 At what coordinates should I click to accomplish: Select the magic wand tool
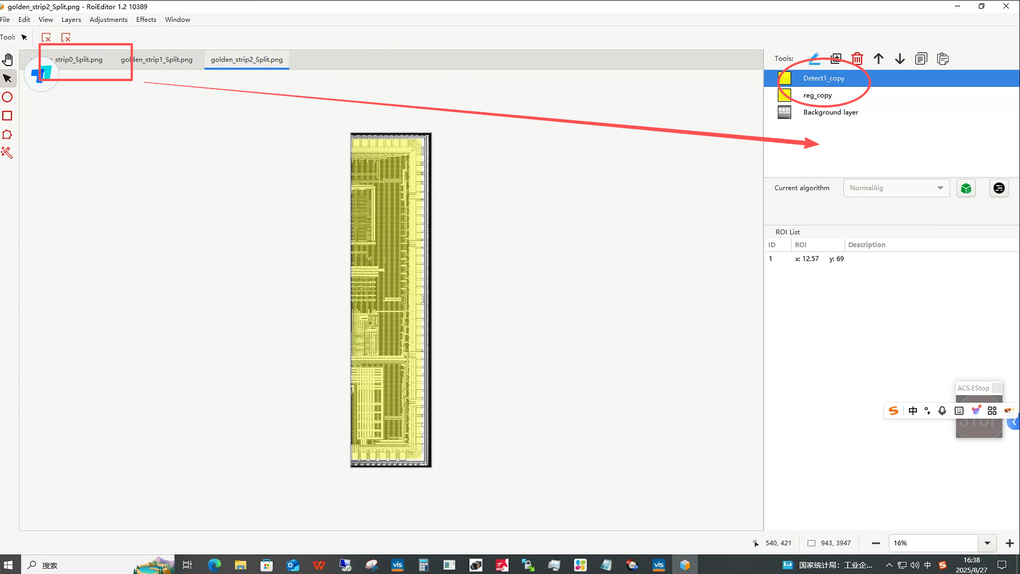pos(7,152)
